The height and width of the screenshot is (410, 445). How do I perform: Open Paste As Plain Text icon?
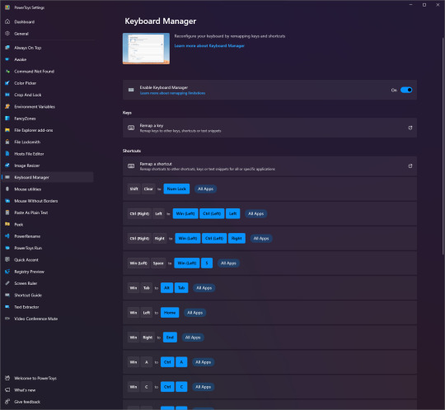pyautogui.click(x=7, y=212)
